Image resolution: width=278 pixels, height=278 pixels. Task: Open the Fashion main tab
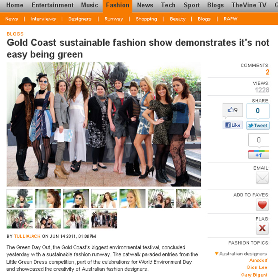point(118,5)
